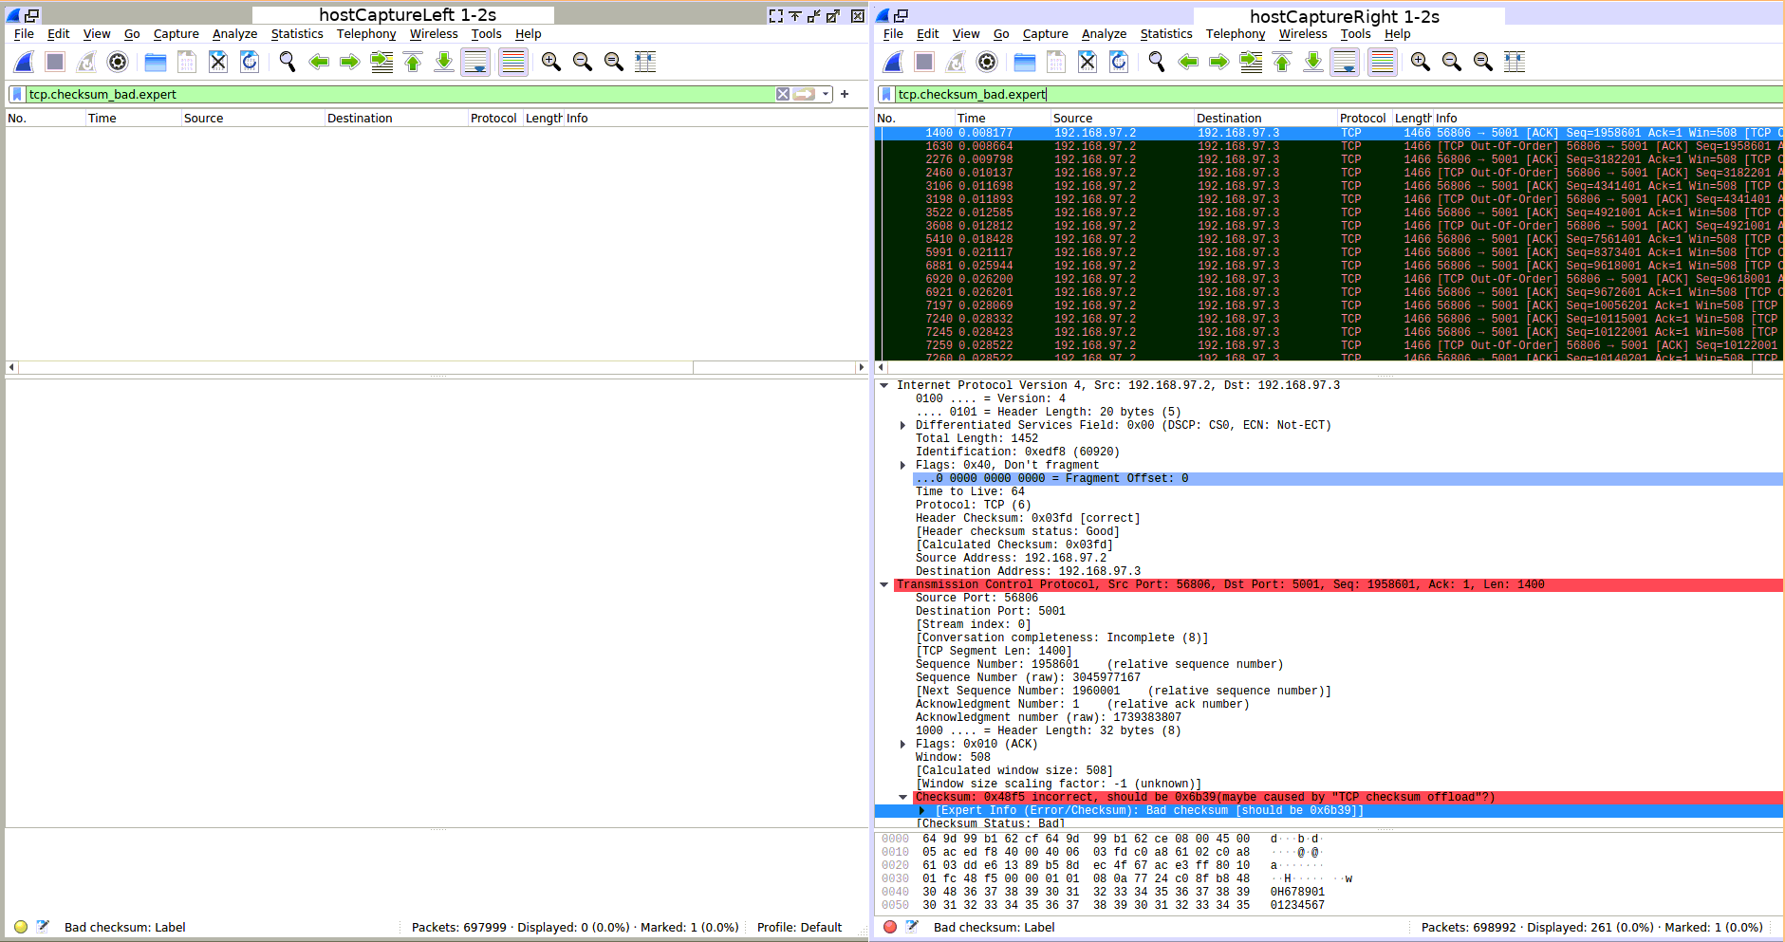The height and width of the screenshot is (942, 1785).
Task: Open packet search with the magnifying glass
Action: pyautogui.click(x=287, y=62)
